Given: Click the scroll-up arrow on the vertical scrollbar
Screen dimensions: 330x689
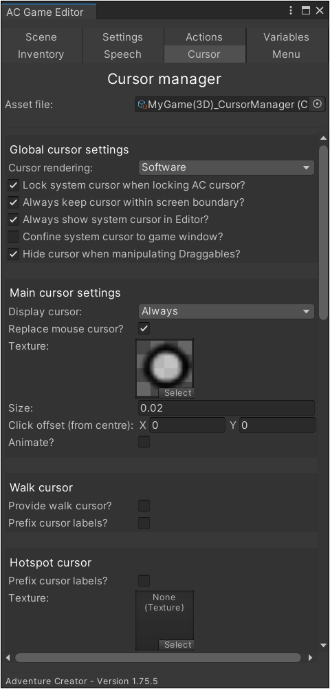Looking at the screenshot, I should (323, 138).
